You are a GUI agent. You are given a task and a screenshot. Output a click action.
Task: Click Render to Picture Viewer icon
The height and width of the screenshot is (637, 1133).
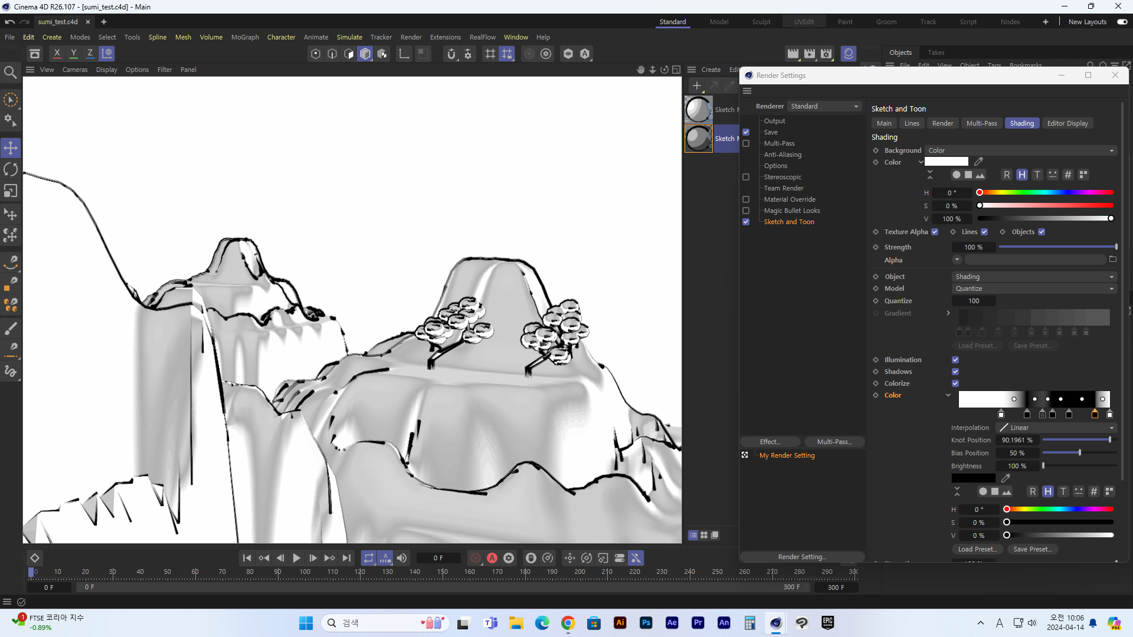(x=810, y=54)
